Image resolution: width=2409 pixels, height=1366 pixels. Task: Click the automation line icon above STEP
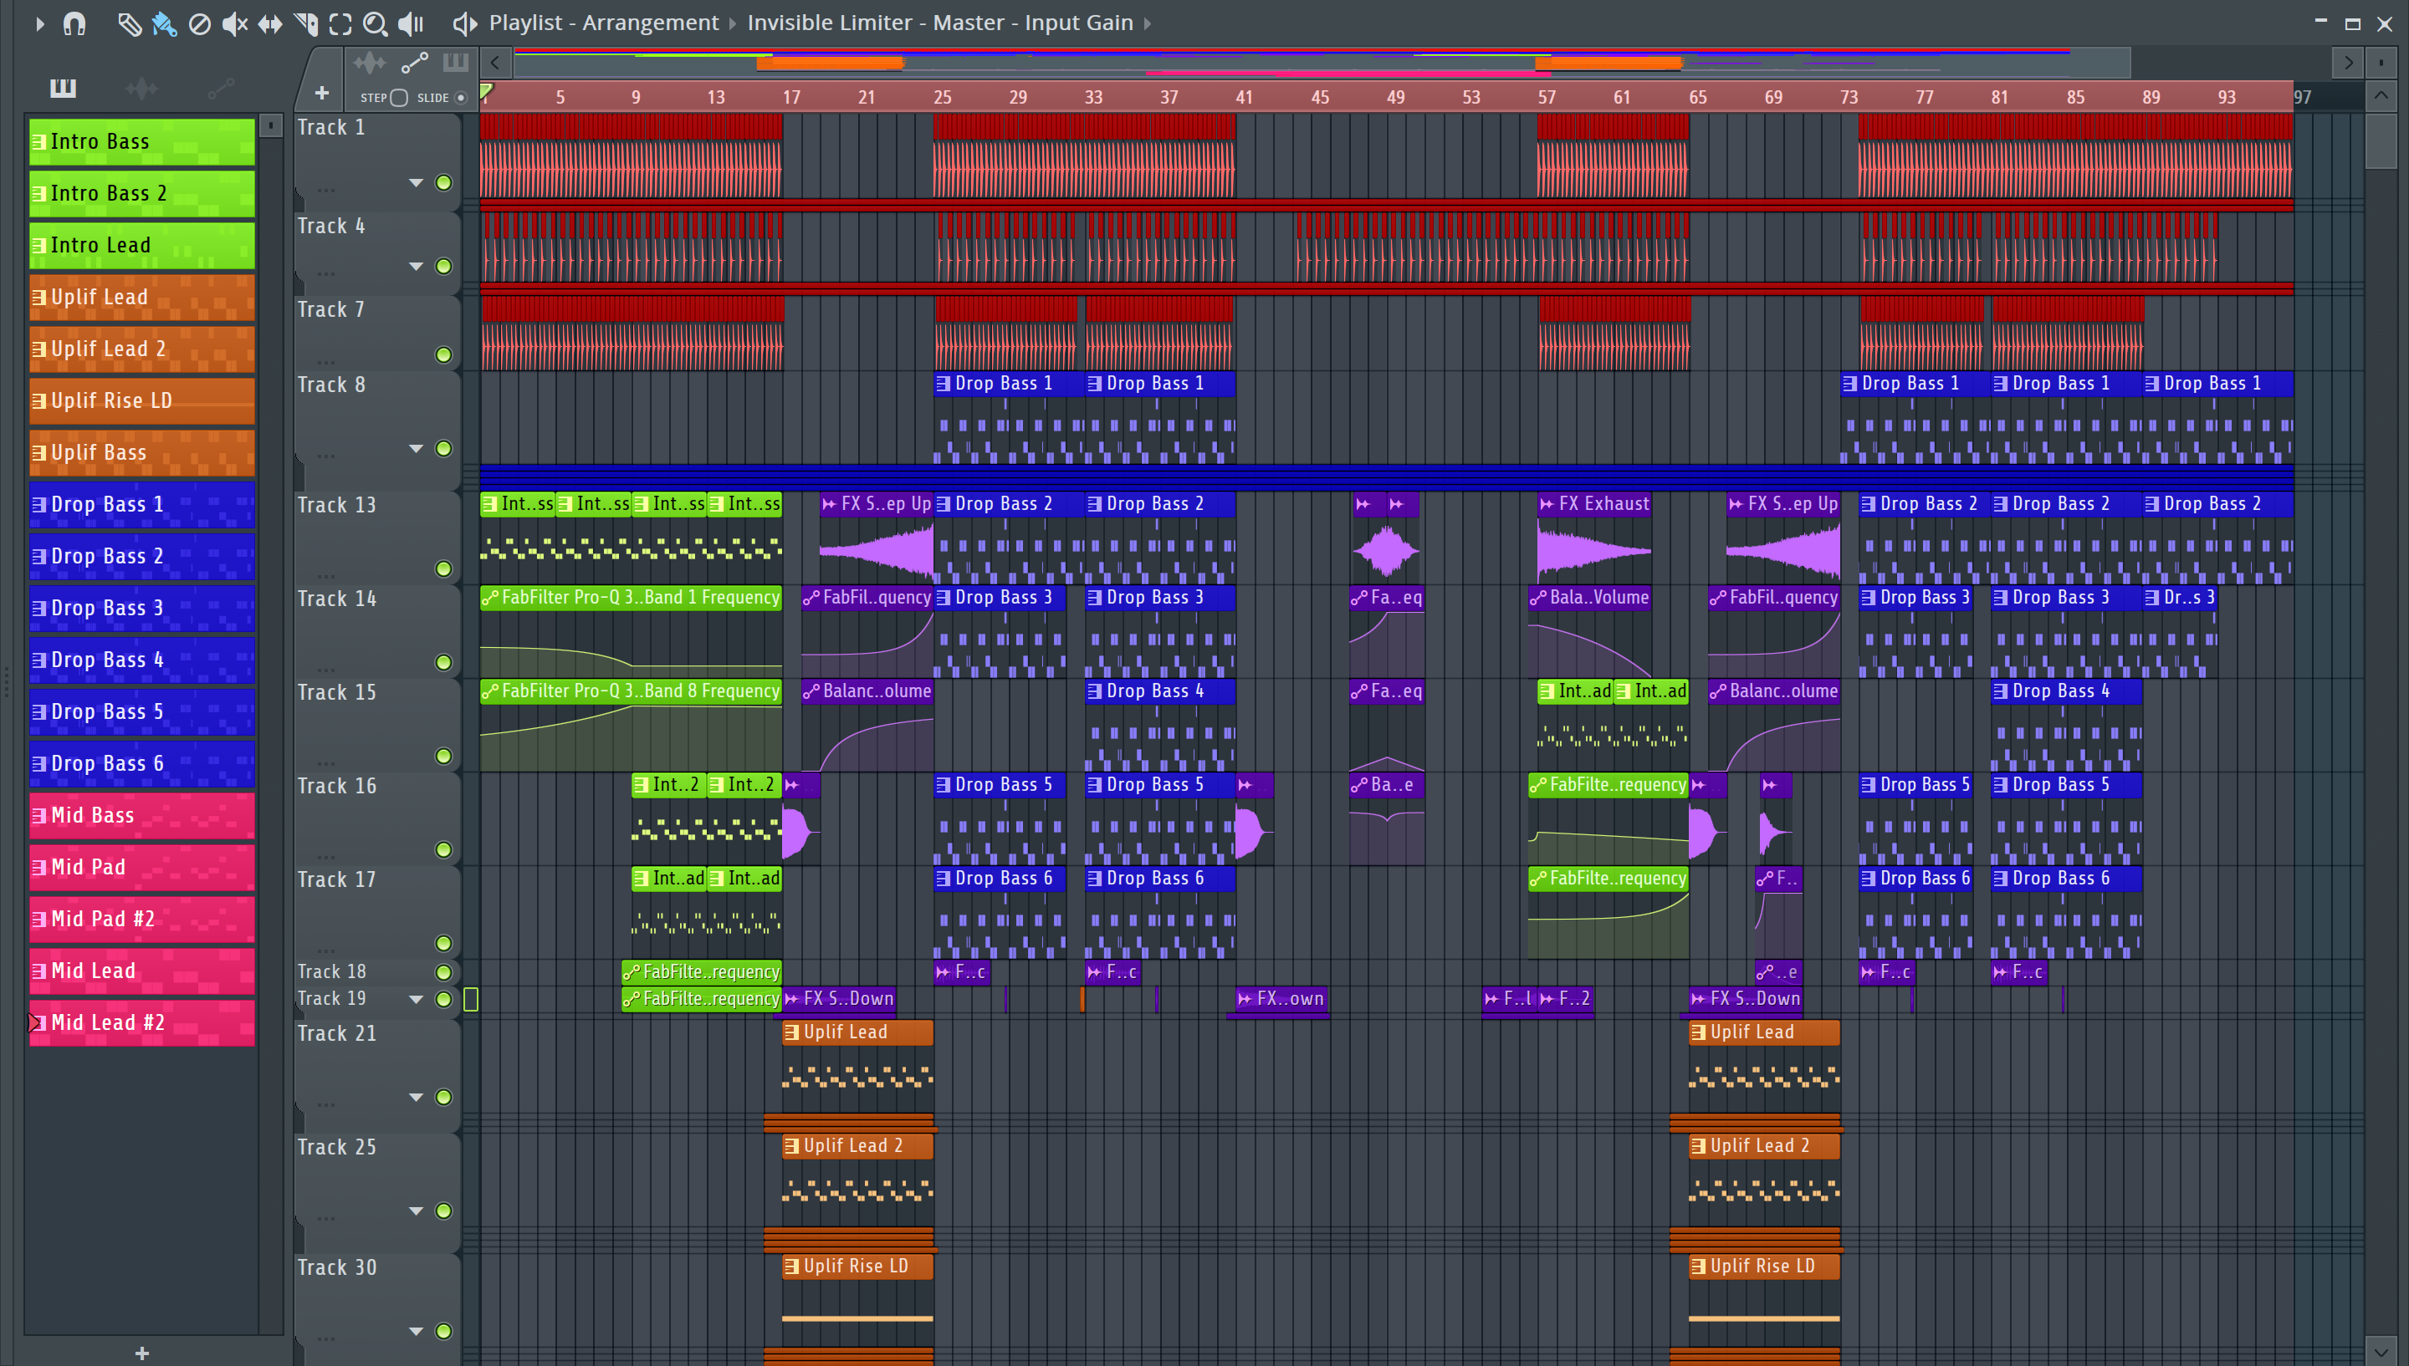click(x=414, y=63)
